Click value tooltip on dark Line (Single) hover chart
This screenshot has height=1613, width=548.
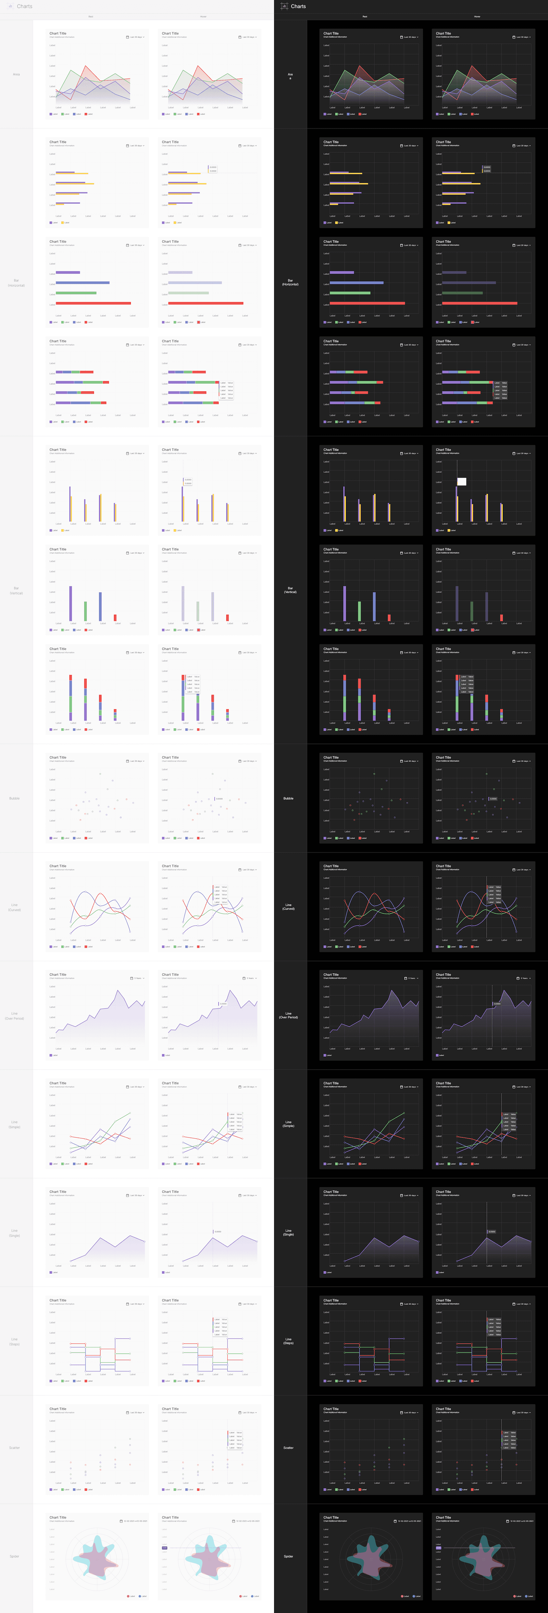491,1231
